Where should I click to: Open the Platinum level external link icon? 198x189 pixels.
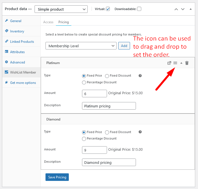tap(169, 63)
